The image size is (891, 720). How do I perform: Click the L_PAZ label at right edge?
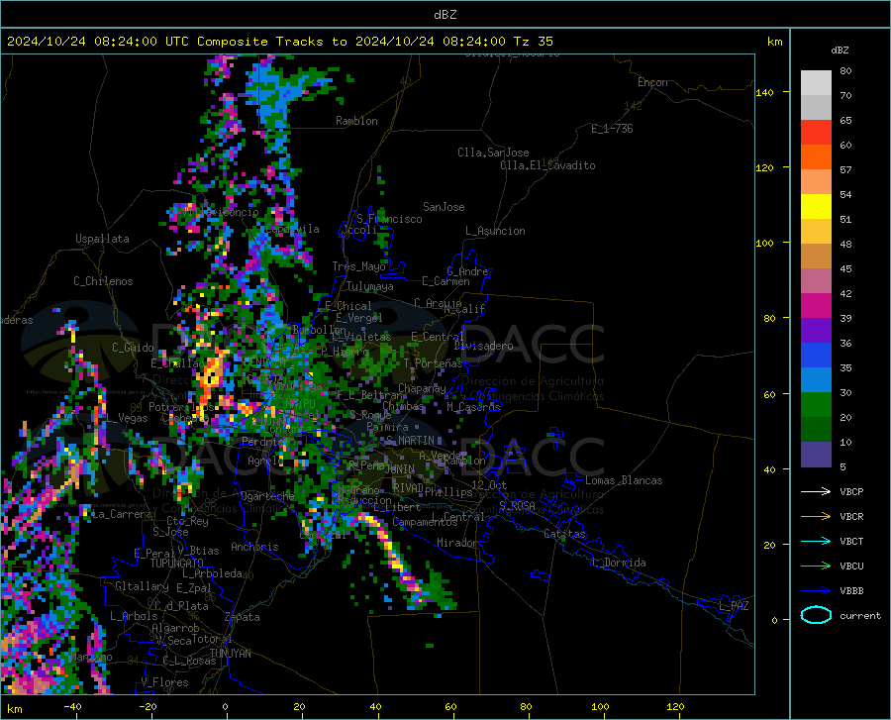(734, 606)
